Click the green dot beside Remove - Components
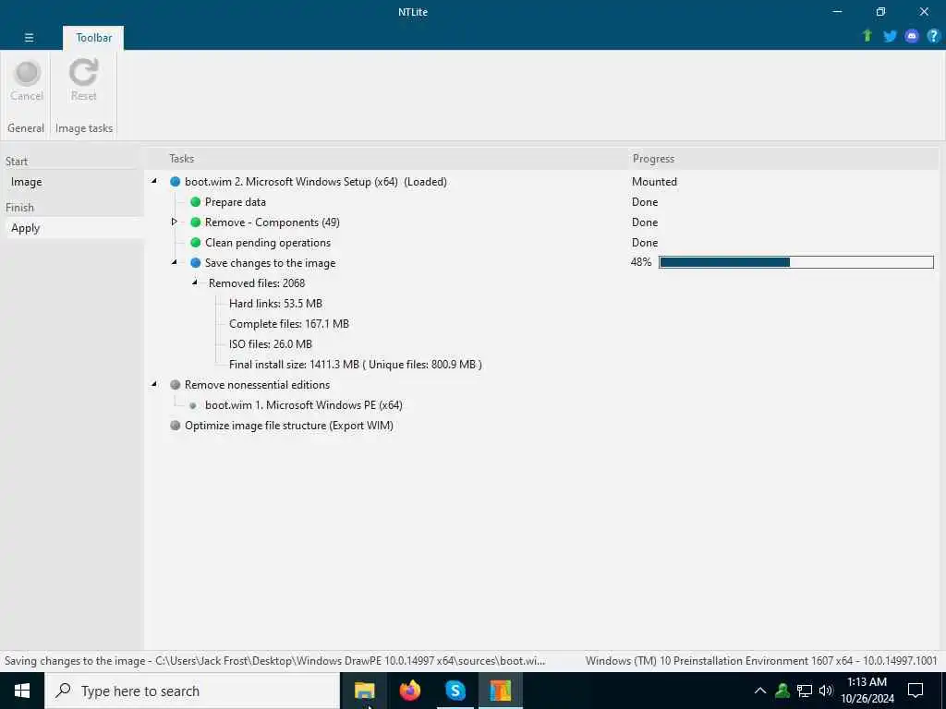Viewport: 946px width, 709px height. point(196,222)
